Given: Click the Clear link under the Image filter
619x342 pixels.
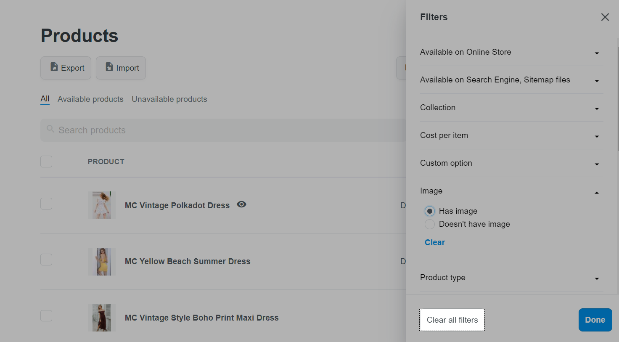Looking at the screenshot, I should 434,242.
